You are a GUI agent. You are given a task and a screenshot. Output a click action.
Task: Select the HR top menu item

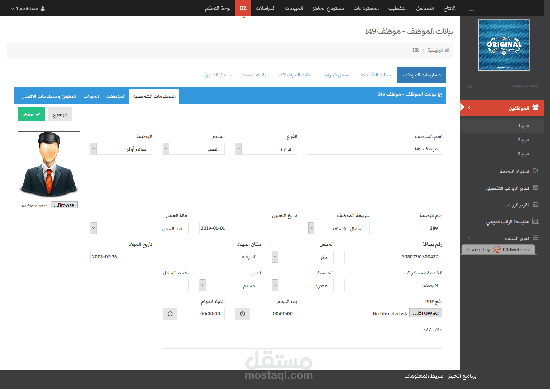(x=243, y=8)
